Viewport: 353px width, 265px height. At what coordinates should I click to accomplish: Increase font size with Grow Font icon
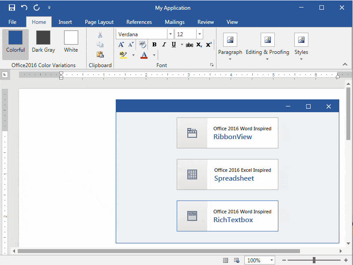tap(121, 45)
